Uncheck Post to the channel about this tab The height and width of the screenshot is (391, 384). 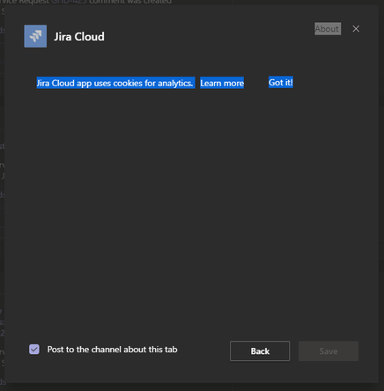click(34, 350)
